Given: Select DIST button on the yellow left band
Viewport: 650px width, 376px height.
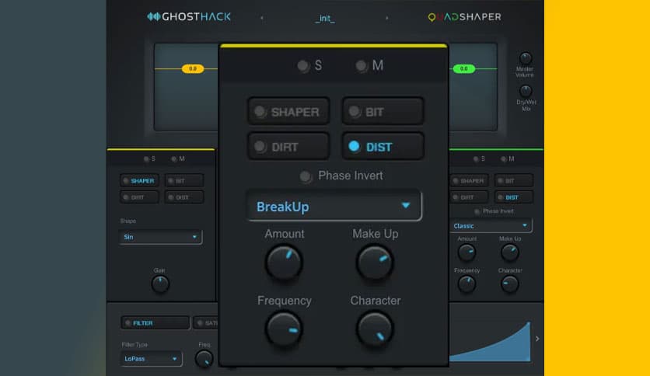Looking at the screenshot, I should click(x=184, y=197).
